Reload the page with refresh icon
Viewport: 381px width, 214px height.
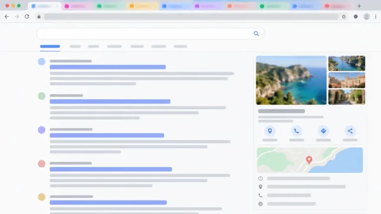coord(27,16)
